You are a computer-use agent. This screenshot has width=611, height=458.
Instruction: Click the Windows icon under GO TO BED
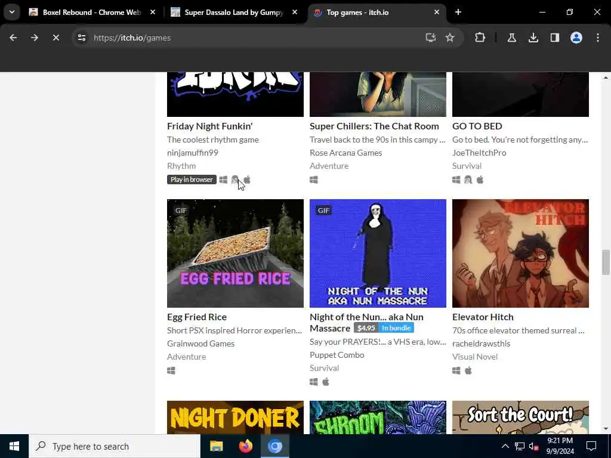point(456,180)
